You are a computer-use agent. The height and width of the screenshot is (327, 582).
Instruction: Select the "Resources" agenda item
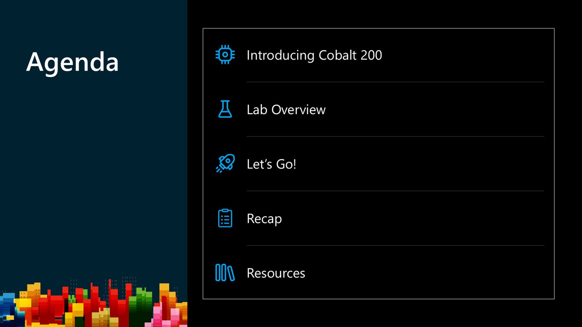tap(276, 273)
